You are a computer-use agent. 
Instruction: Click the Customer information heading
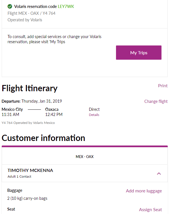point(43,138)
